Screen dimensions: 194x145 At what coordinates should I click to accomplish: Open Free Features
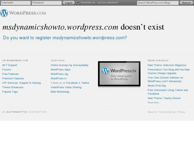point(10,74)
